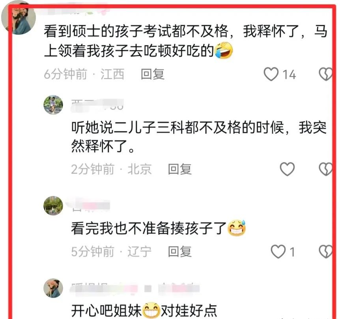Reply to the Beijing comment via 回复
The width and height of the screenshot is (340, 319).
point(180,169)
